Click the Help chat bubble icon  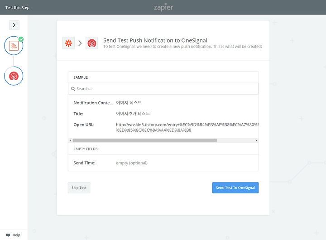8,235
